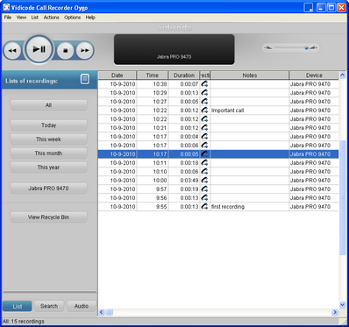Sort by the Duration column header

point(184,75)
